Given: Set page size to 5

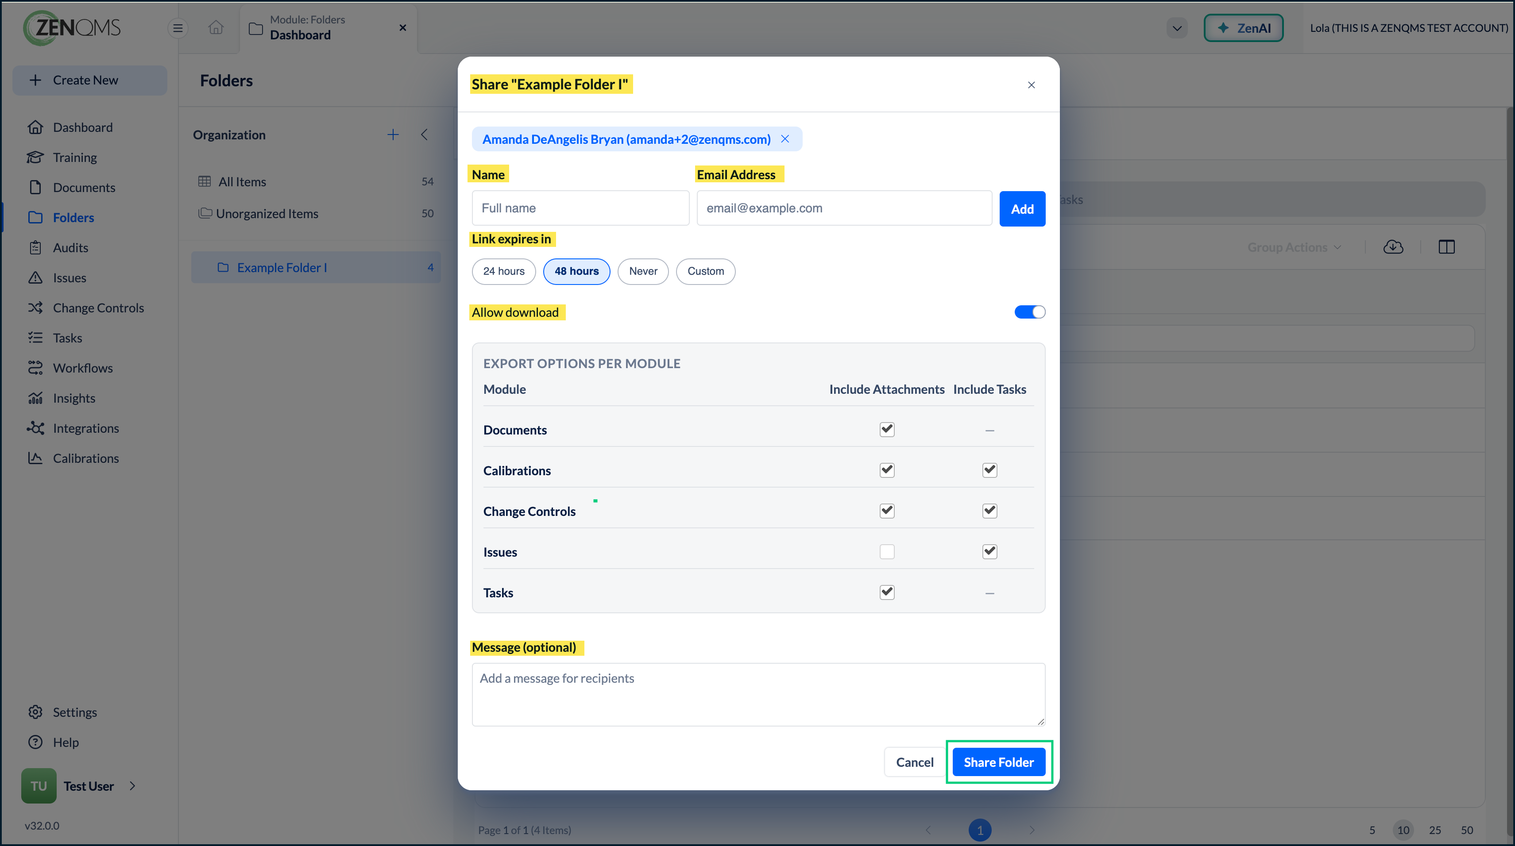Looking at the screenshot, I should click(1372, 830).
